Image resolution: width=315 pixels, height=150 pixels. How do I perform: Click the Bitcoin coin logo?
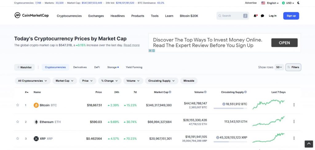pos(36,105)
